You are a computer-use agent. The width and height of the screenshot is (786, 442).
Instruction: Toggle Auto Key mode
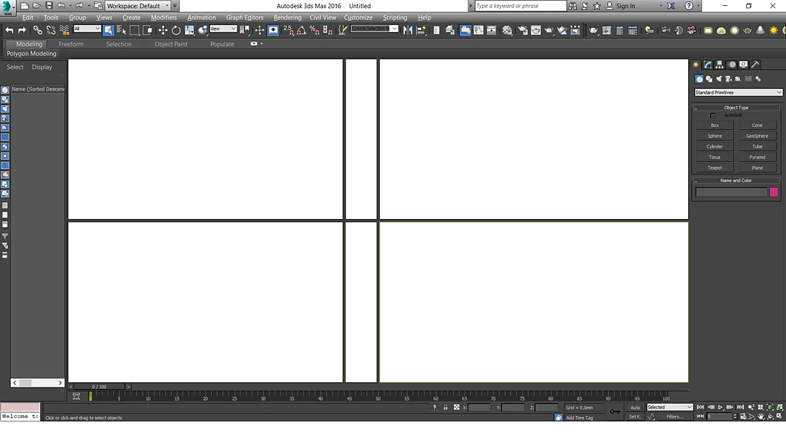pos(635,407)
